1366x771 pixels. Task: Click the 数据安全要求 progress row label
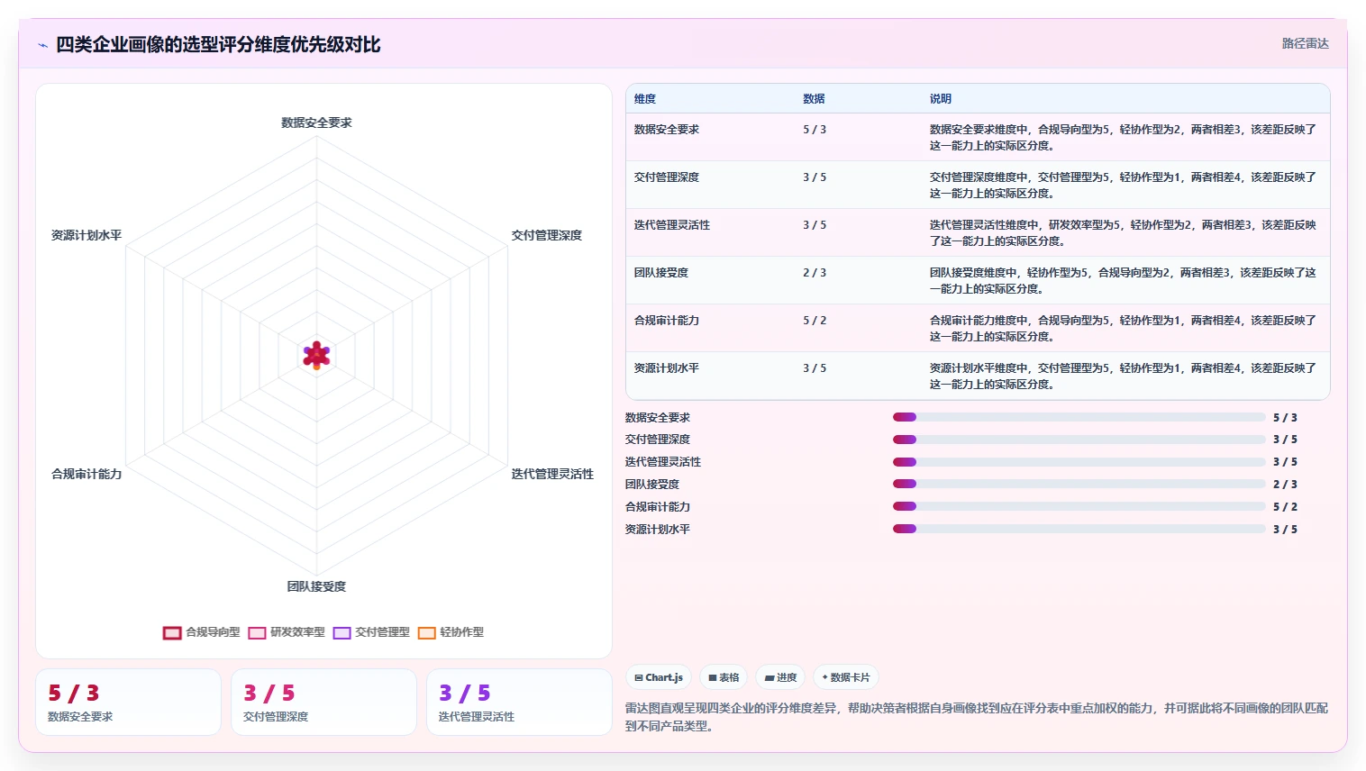coord(658,418)
